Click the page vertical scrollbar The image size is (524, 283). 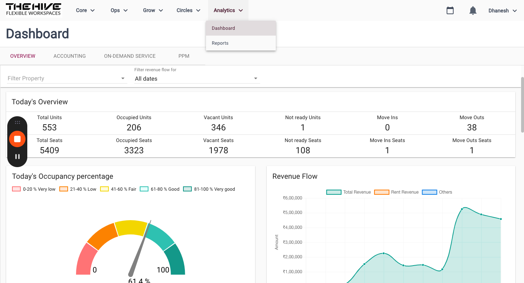pos(523,105)
